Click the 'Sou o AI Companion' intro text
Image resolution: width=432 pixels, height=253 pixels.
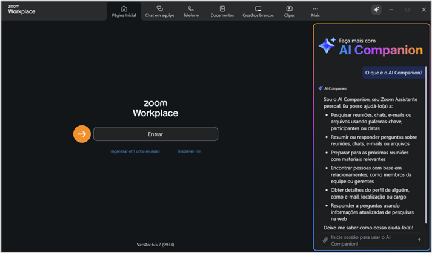(370, 103)
